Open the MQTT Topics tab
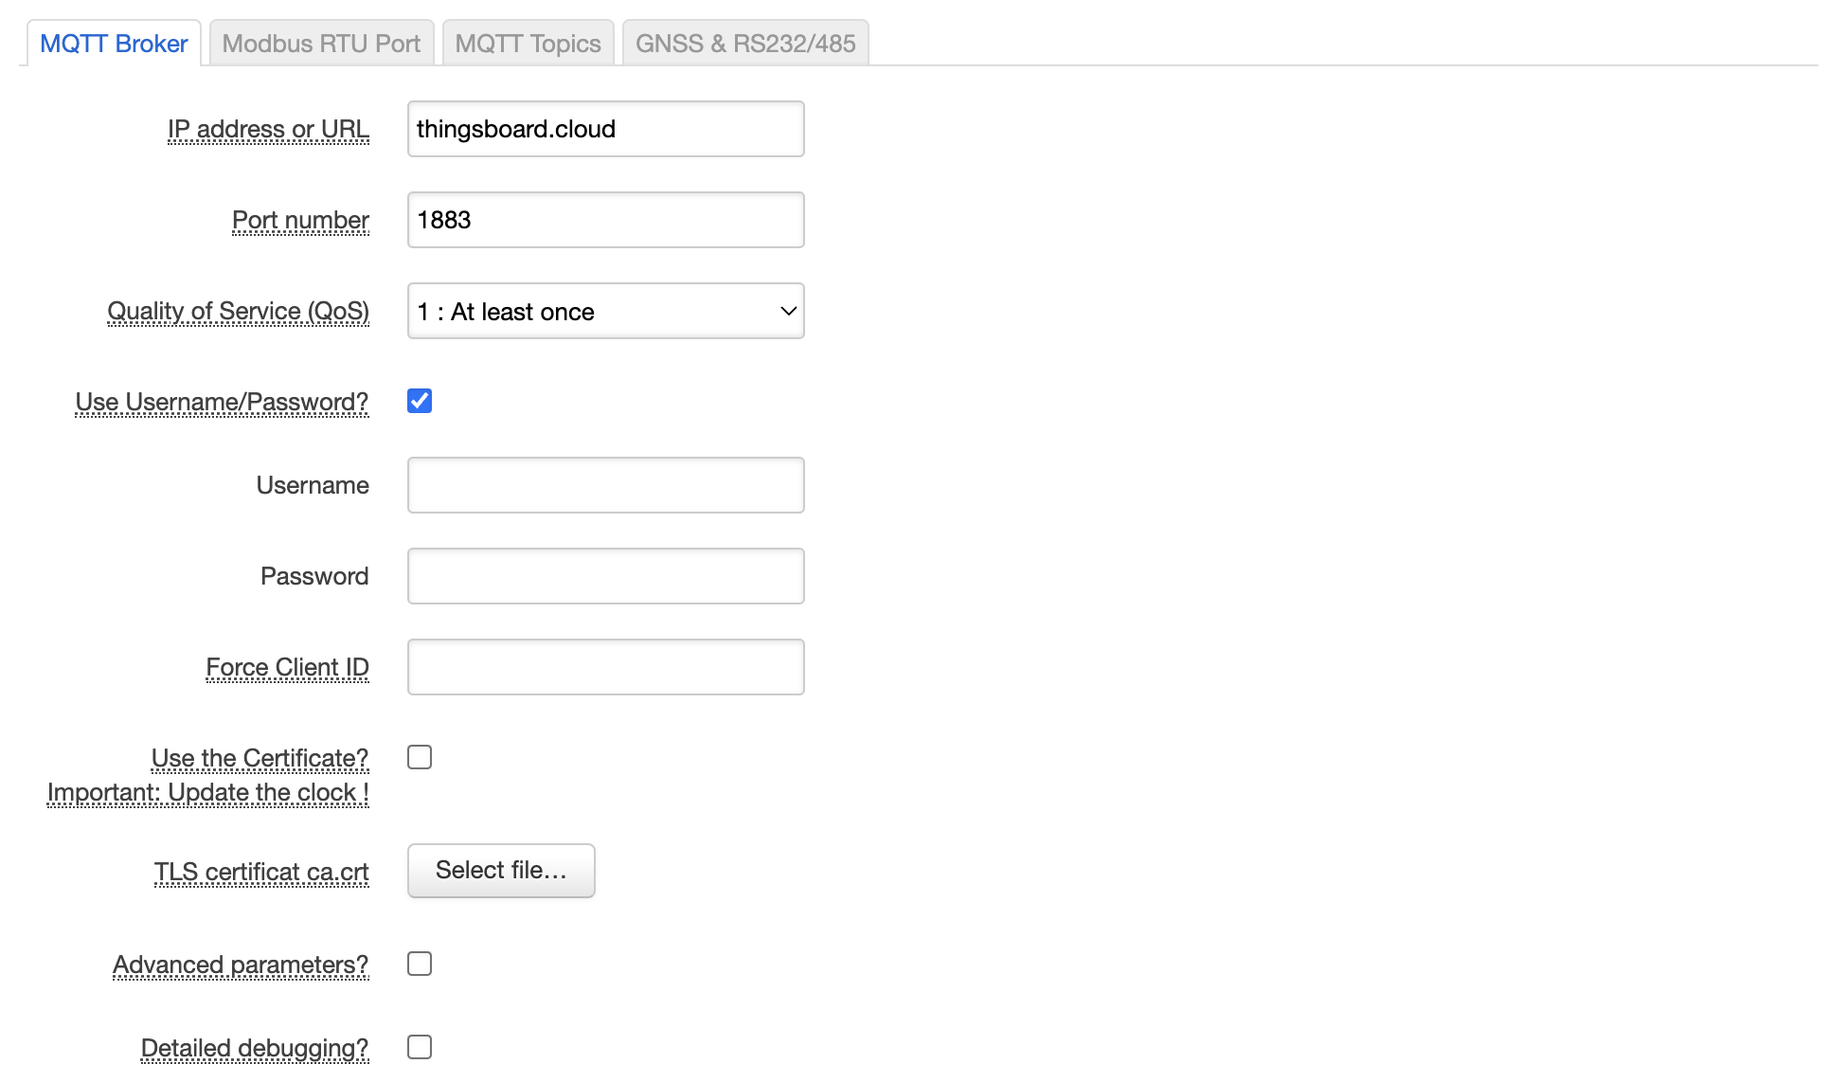 (528, 44)
